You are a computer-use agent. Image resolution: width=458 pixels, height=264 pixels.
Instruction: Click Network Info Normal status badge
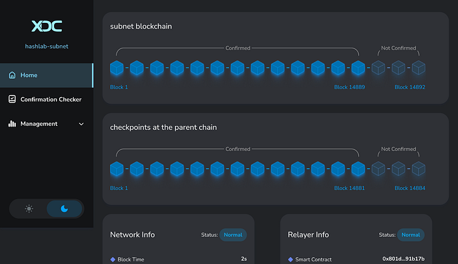pyautogui.click(x=233, y=235)
